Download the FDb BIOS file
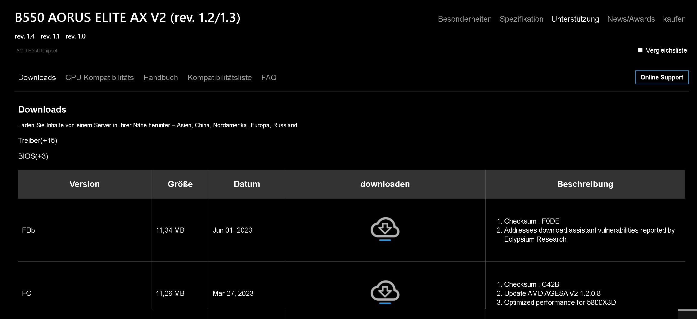This screenshot has height=319, width=697. (x=385, y=229)
